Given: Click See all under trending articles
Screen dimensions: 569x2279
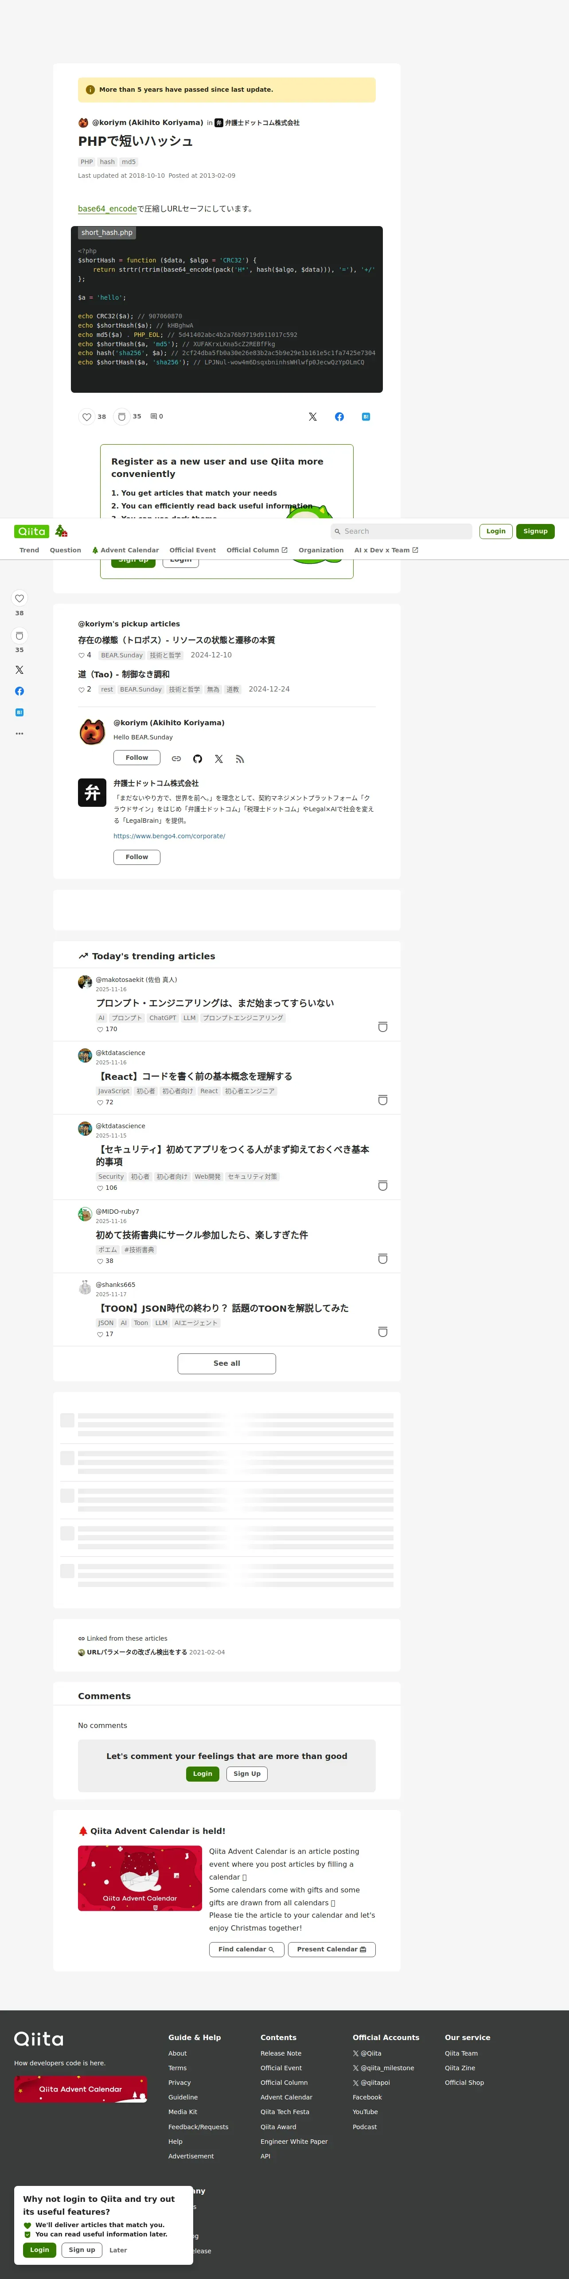Looking at the screenshot, I should (x=226, y=1363).
